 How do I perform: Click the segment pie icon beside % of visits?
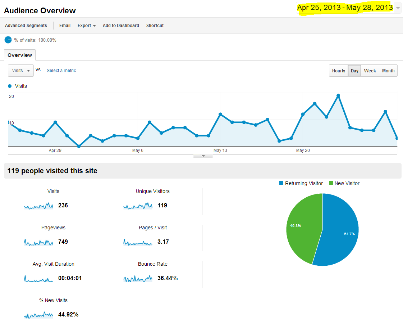pos(8,40)
